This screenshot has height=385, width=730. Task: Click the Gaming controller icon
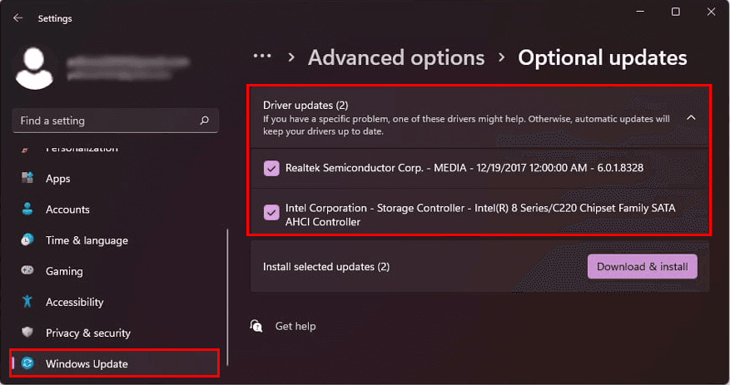tap(27, 271)
